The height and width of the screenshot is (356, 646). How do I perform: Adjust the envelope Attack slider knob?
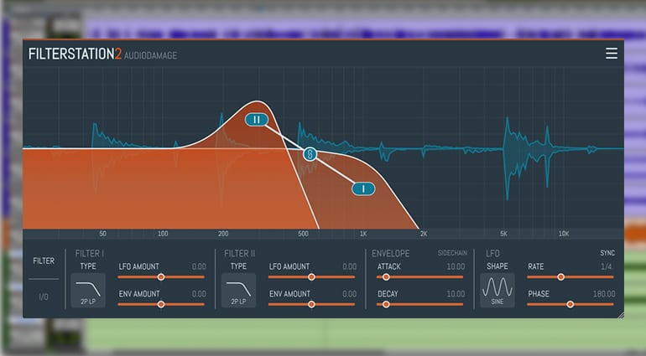pyautogui.click(x=386, y=277)
